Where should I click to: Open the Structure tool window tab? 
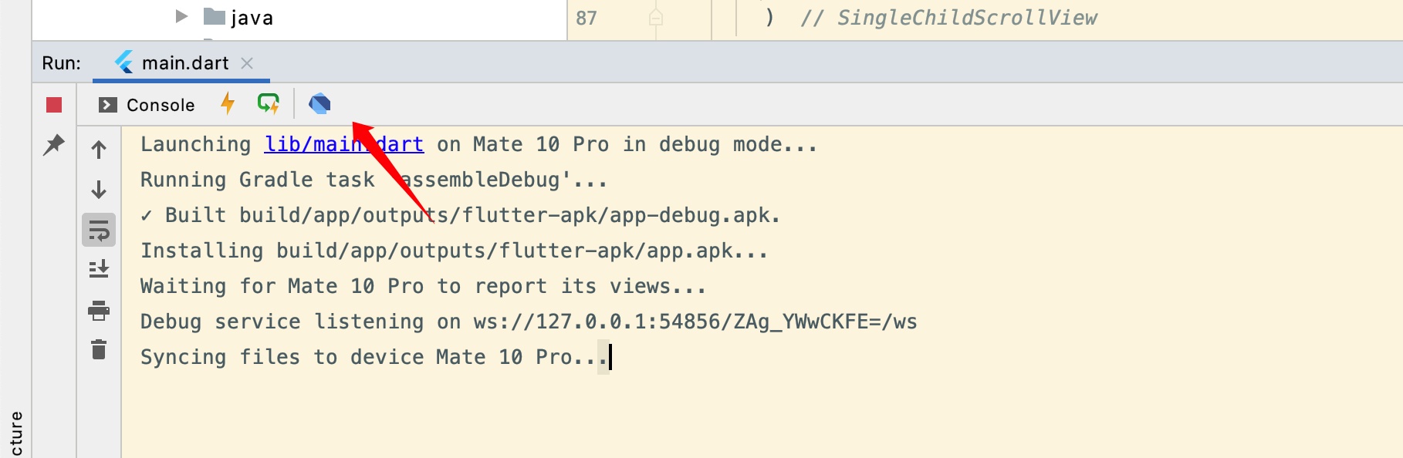coord(16,433)
